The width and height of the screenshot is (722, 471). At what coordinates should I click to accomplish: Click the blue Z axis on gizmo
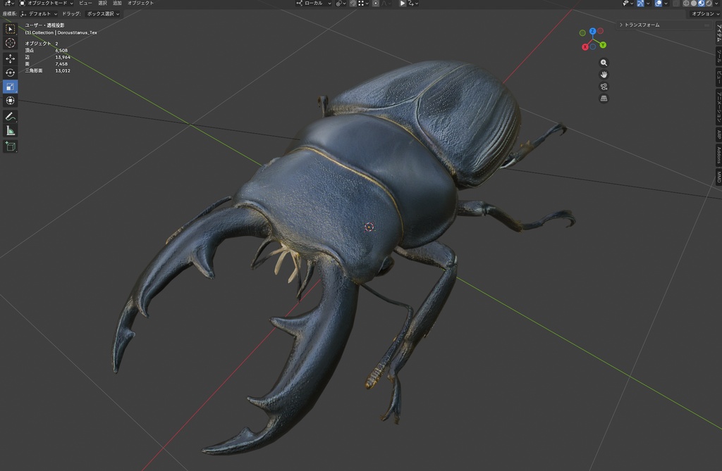pos(592,31)
